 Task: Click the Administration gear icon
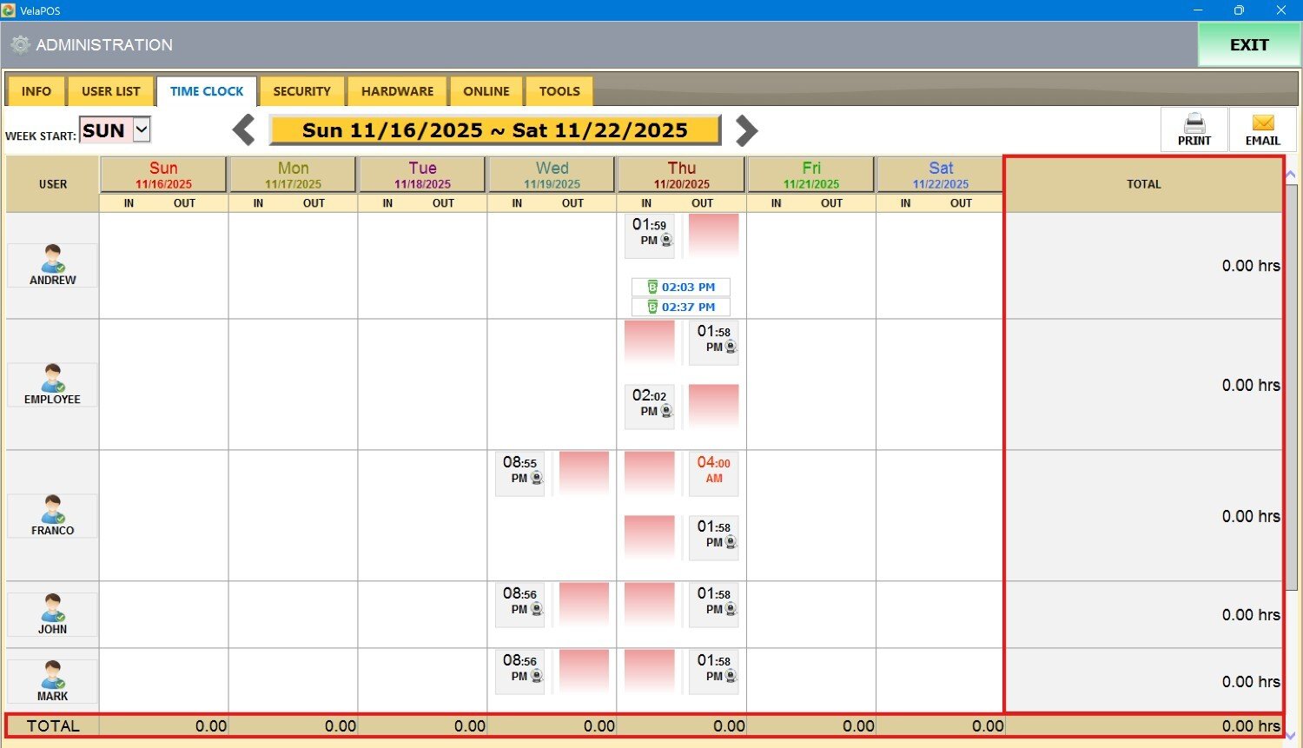[x=20, y=45]
